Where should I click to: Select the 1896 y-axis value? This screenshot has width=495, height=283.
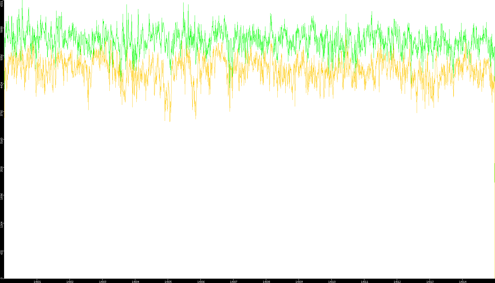(2, 197)
